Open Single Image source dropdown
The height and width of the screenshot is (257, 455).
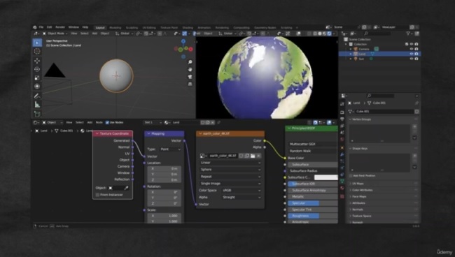point(230,184)
